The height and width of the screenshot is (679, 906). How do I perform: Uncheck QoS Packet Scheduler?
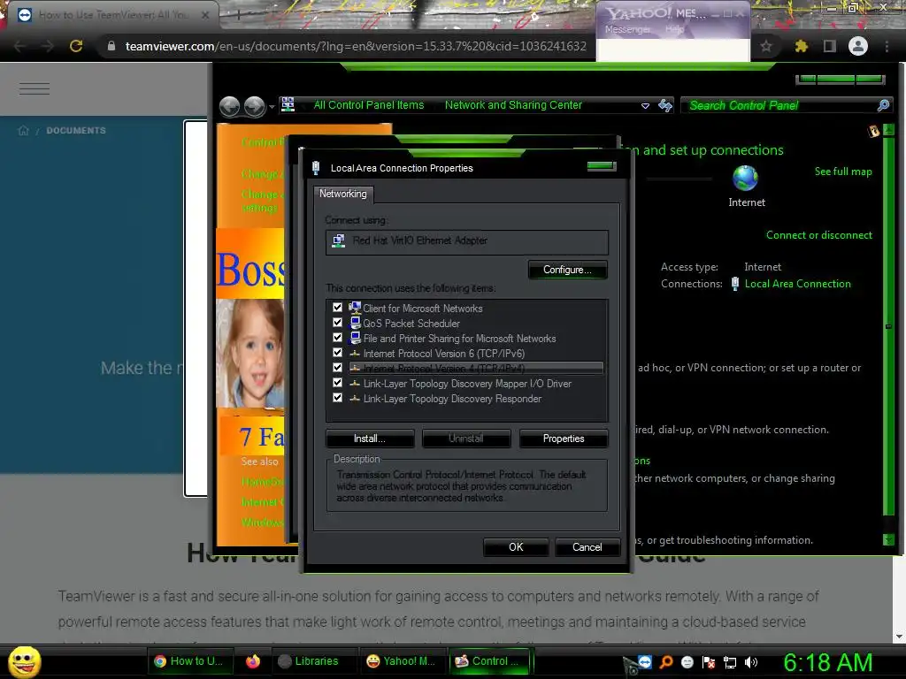(x=337, y=322)
